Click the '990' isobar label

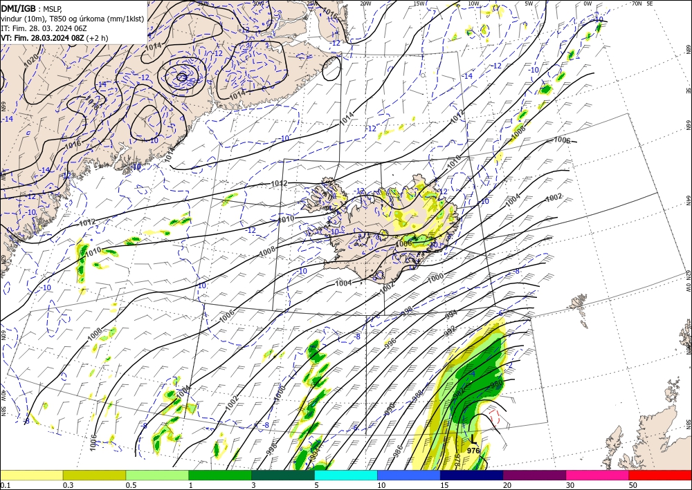tap(389, 408)
